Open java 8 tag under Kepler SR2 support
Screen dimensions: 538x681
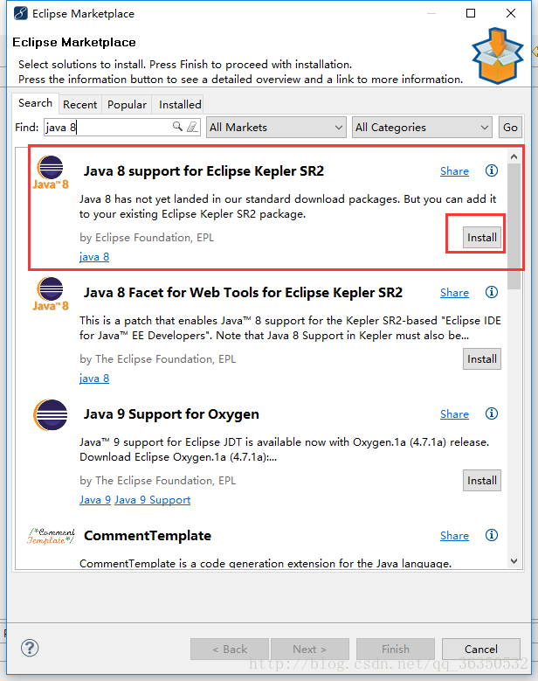[94, 257]
